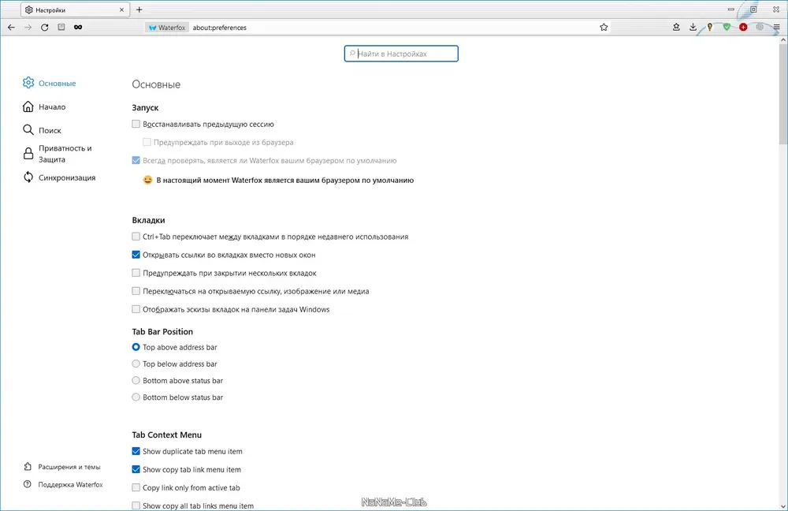Open the Начало settings category
Viewport: 788px width, 511px height.
tap(44, 106)
